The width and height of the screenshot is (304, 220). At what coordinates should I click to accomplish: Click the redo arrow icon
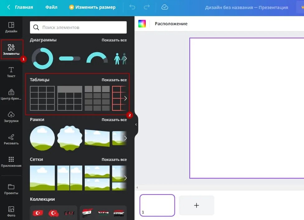[147, 7]
